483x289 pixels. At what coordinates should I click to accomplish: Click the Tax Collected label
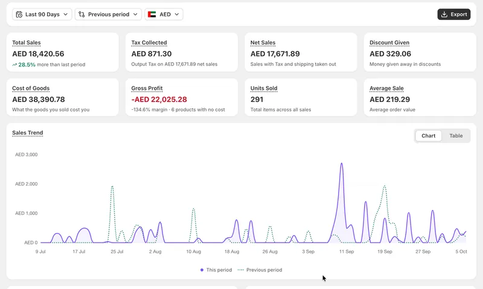tap(149, 43)
